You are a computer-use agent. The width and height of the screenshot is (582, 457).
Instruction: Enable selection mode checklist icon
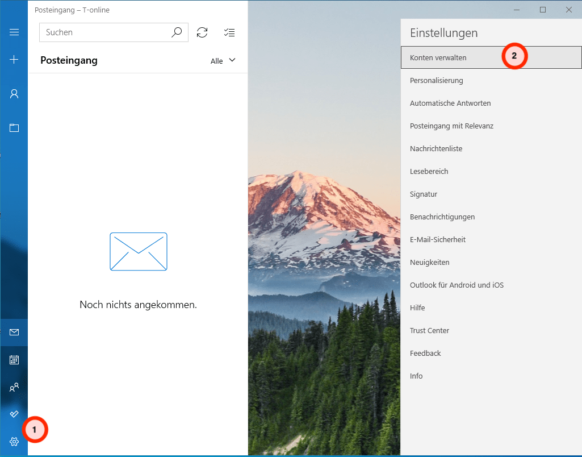[229, 32]
